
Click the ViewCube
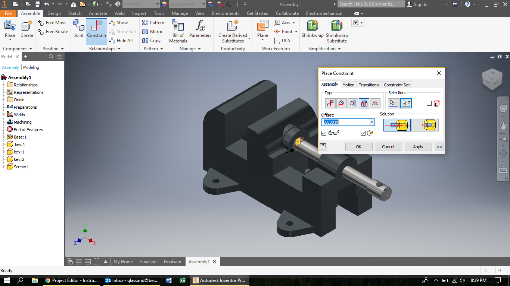click(492, 79)
